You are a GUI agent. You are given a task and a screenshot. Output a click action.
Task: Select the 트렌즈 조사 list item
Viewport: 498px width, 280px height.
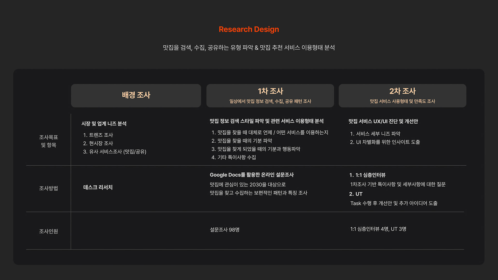coord(98,135)
